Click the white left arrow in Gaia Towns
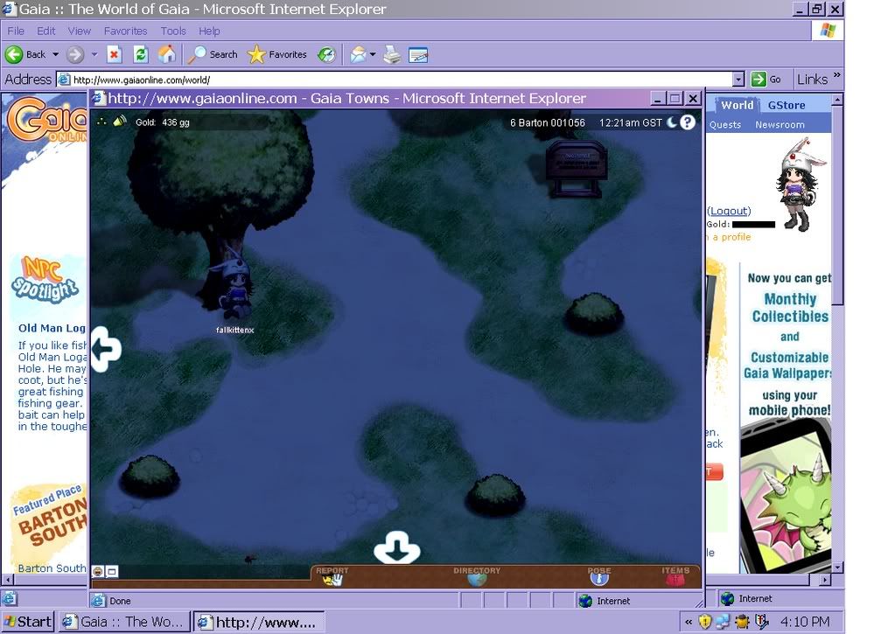The image size is (895, 634). tap(106, 349)
